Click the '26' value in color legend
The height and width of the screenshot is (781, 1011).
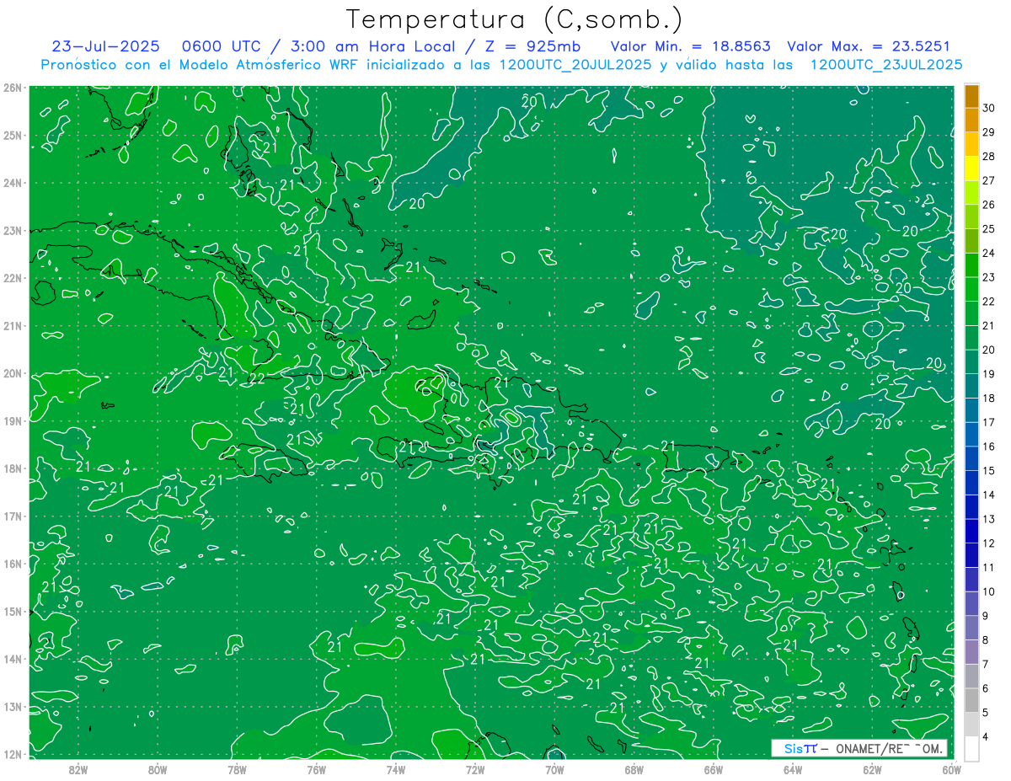pos(988,205)
